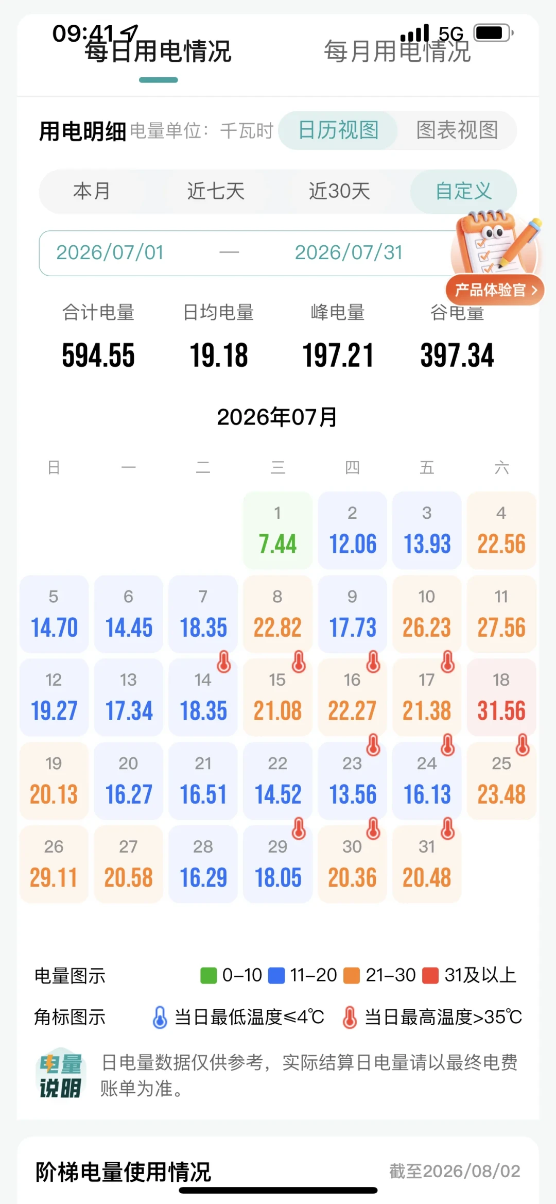The image size is (556, 1204).
Task: Tap calendar day 21 with 16.51
Action: pos(203,781)
